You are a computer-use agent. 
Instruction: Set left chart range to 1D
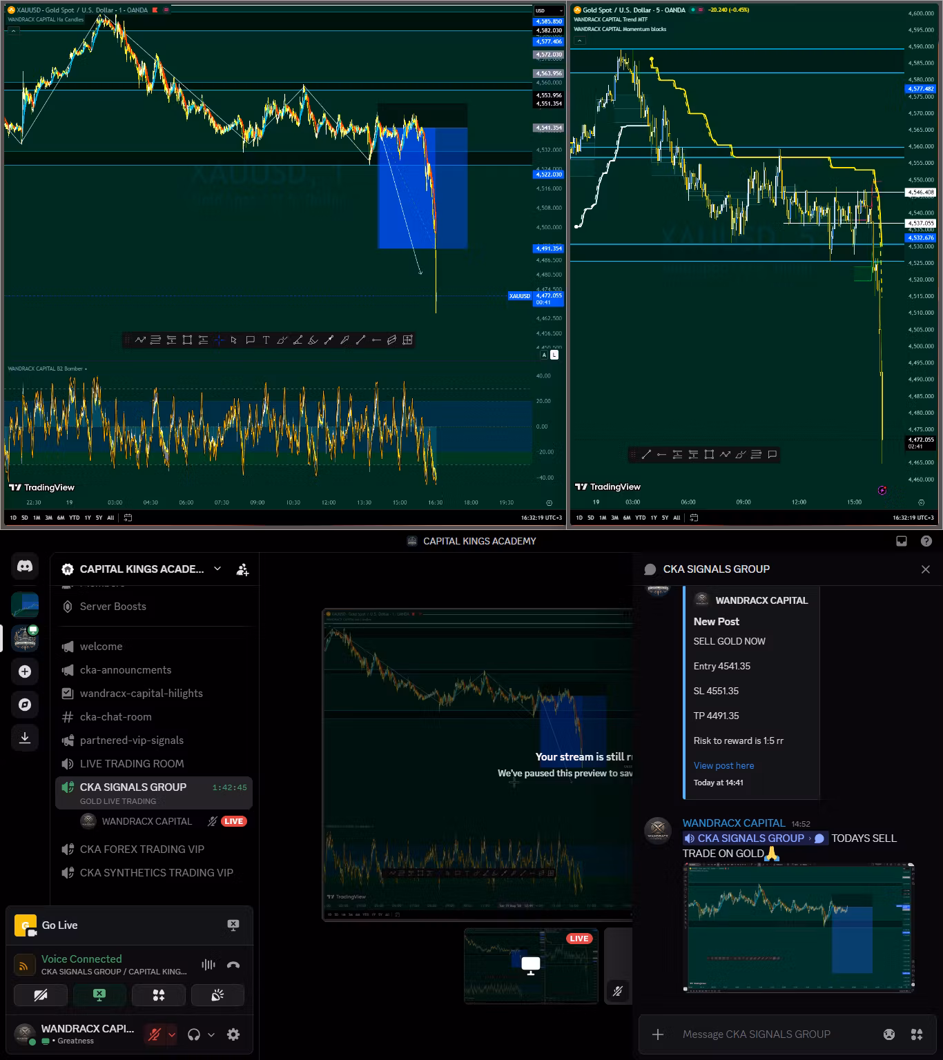pos(13,518)
